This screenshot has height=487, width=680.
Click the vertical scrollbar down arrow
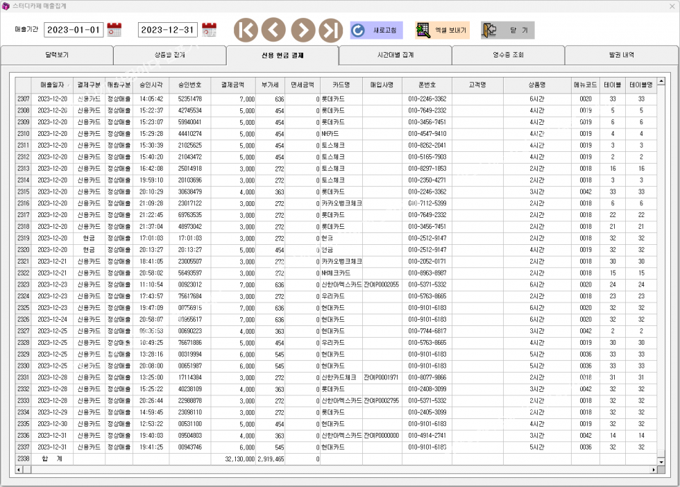[x=661, y=462]
